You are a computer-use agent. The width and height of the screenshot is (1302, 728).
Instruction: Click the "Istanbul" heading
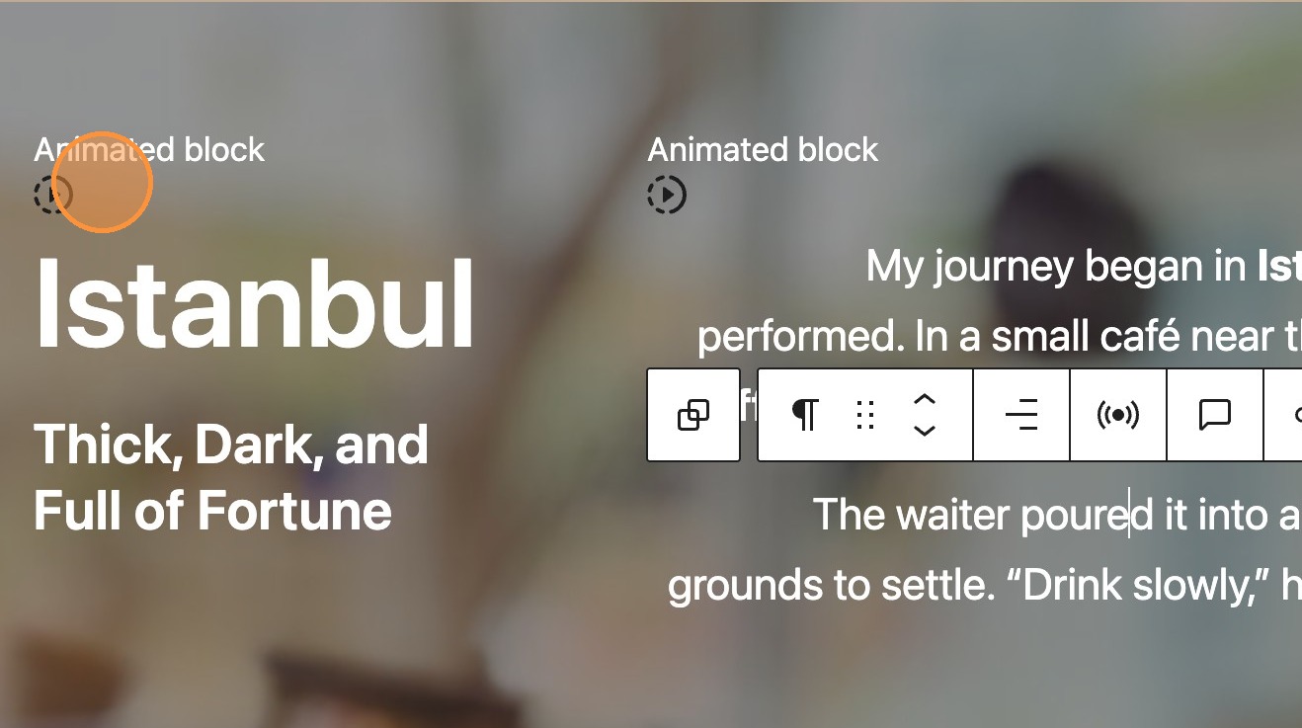click(x=254, y=304)
